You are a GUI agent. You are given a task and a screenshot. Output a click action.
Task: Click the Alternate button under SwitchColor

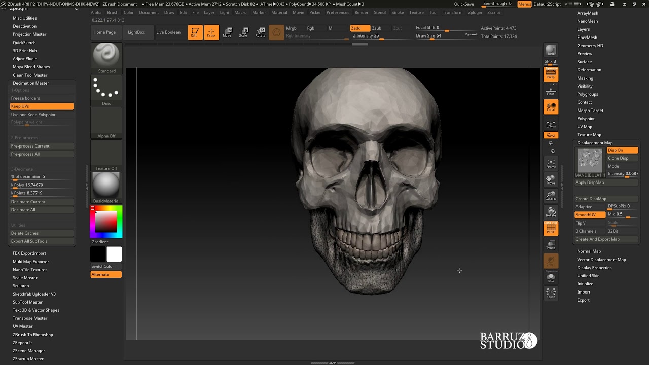tap(106, 274)
